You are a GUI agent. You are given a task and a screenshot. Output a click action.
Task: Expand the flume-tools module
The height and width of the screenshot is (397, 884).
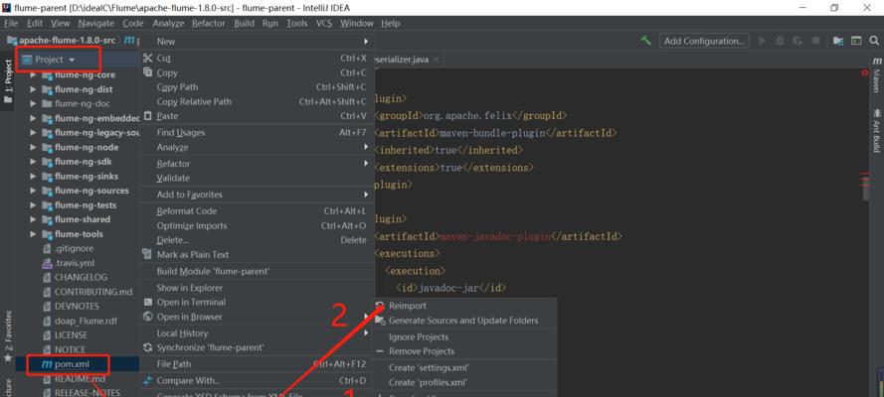click(33, 234)
